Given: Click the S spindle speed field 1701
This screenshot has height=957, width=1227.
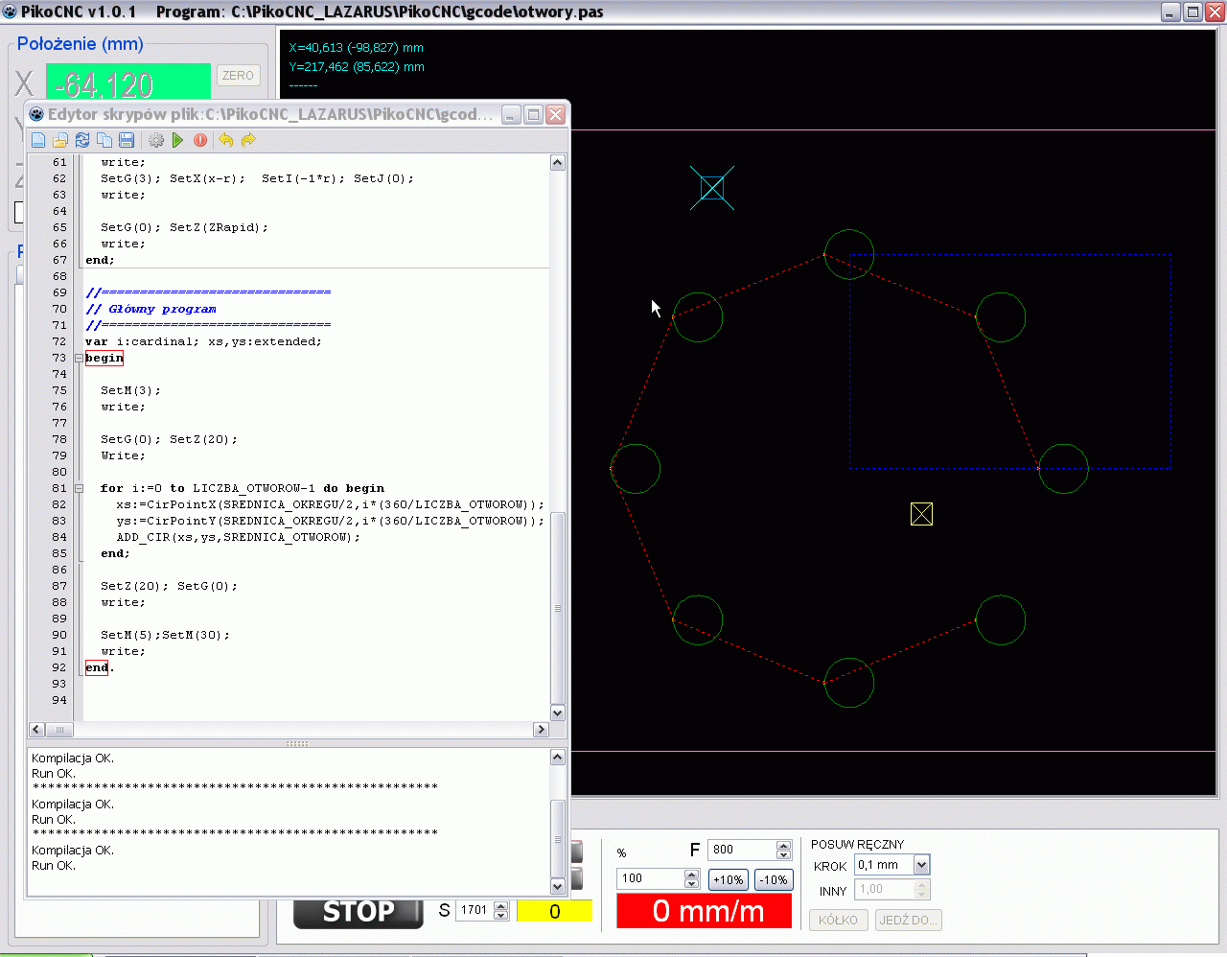Looking at the screenshot, I should click(x=475, y=910).
